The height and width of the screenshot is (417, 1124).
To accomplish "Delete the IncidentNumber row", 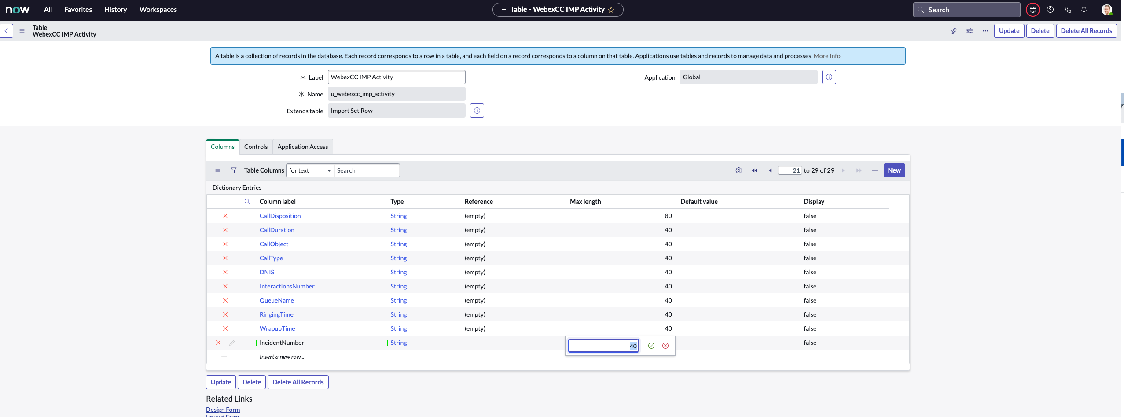I will pos(218,343).
